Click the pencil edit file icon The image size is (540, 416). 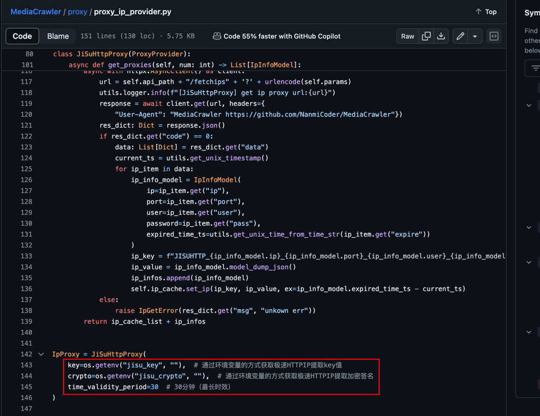coord(460,36)
